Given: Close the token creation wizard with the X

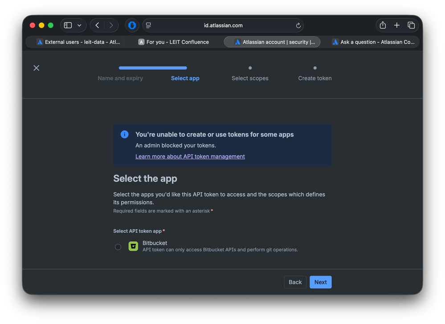Looking at the screenshot, I should 36,68.
